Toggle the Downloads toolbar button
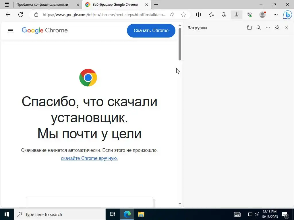This screenshot has width=294, height=220. coord(237,15)
